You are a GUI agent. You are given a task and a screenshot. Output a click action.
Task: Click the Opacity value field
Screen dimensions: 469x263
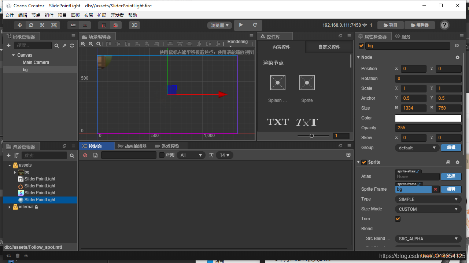[x=428, y=128]
